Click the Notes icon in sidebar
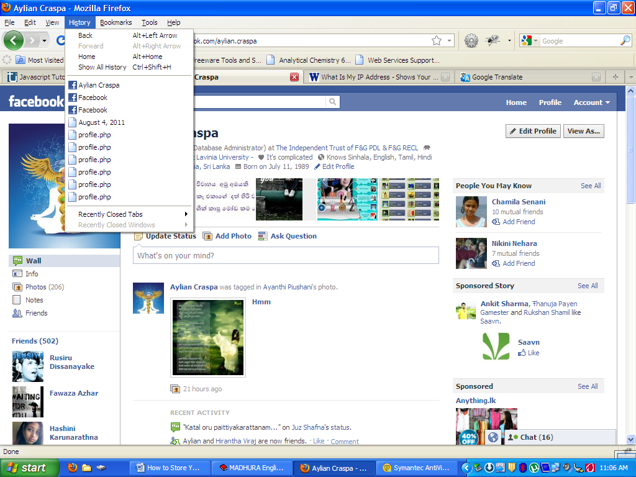Viewport: 636px width, 477px height. [17, 300]
